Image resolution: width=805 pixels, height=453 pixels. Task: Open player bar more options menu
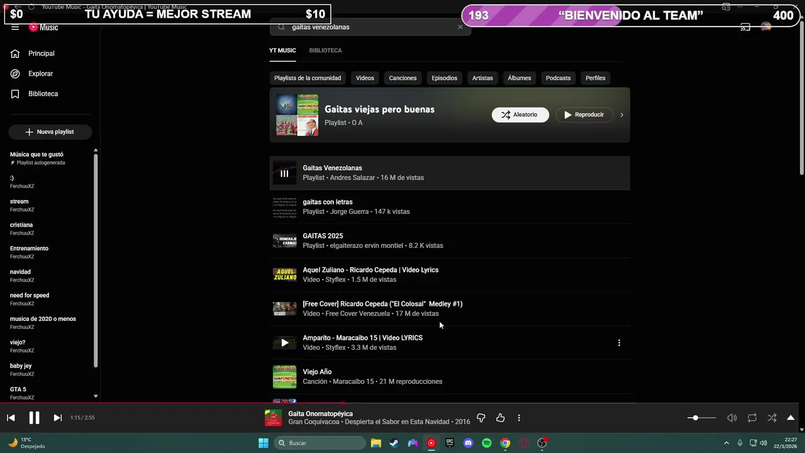point(519,418)
